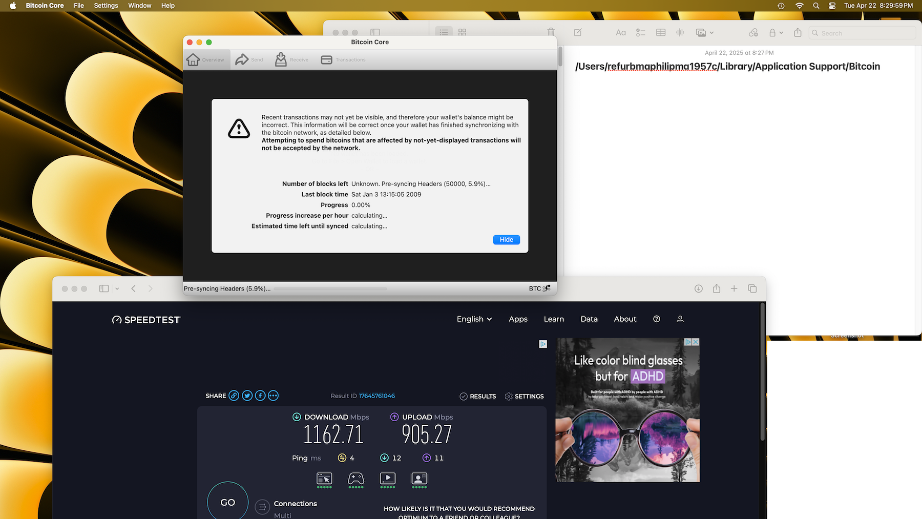The image size is (922, 519).
Task: Click the RESULTS button on Speedtest
Action: click(477, 397)
